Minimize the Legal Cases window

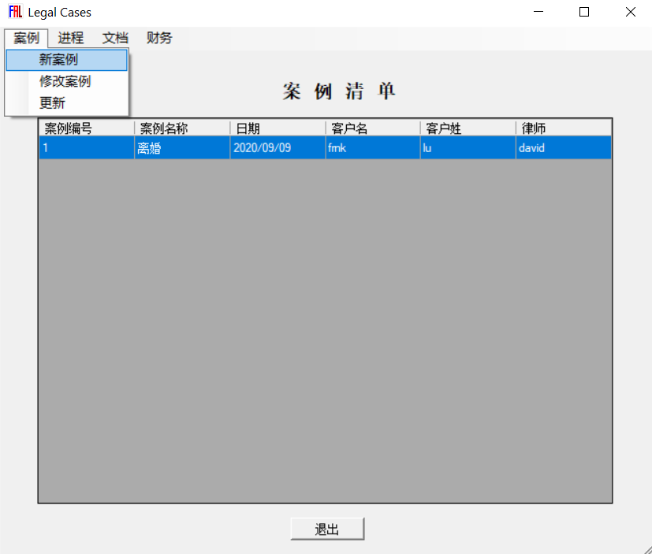coord(538,12)
